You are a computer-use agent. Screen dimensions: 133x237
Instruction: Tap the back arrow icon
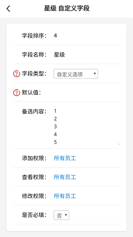click(8, 9)
